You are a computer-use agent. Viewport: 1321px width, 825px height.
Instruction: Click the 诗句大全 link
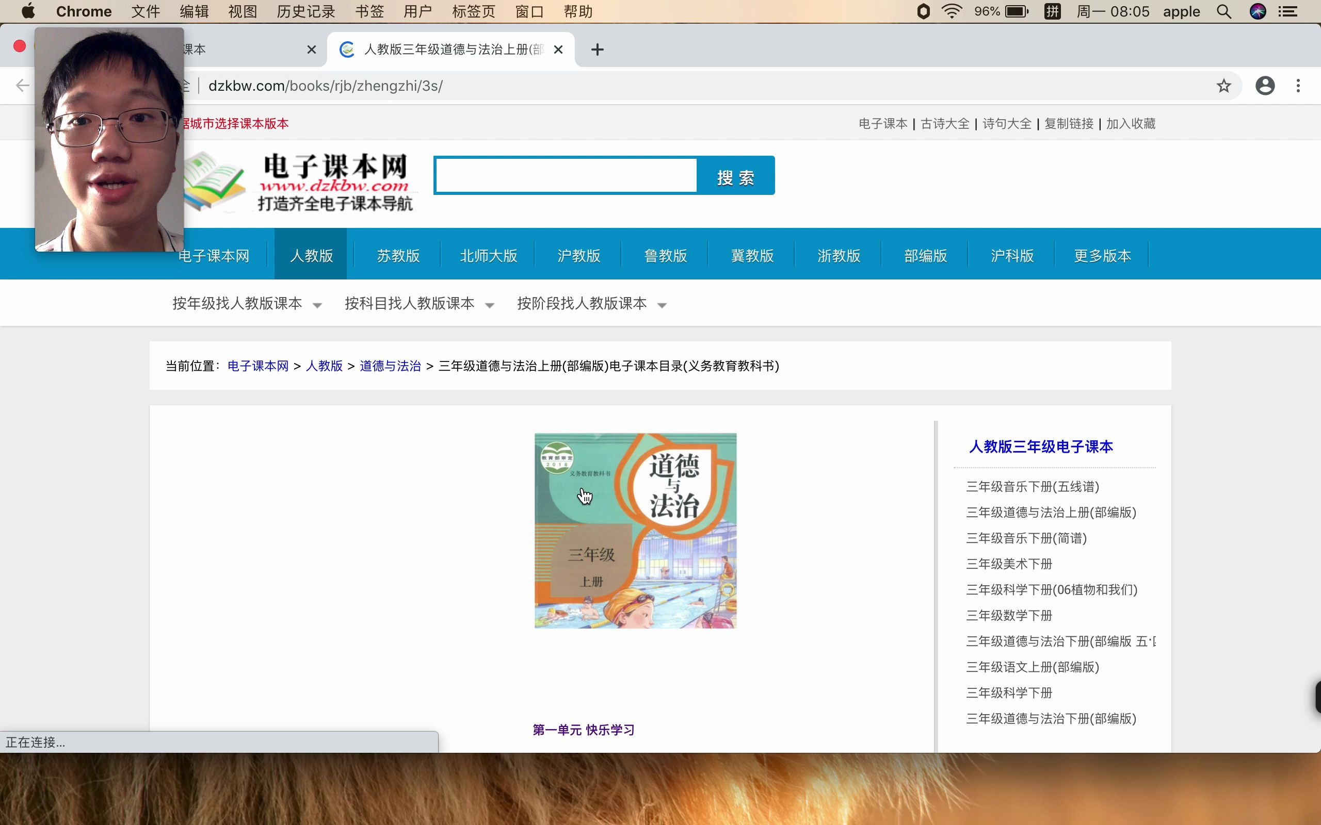click(x=1007, y=124)
